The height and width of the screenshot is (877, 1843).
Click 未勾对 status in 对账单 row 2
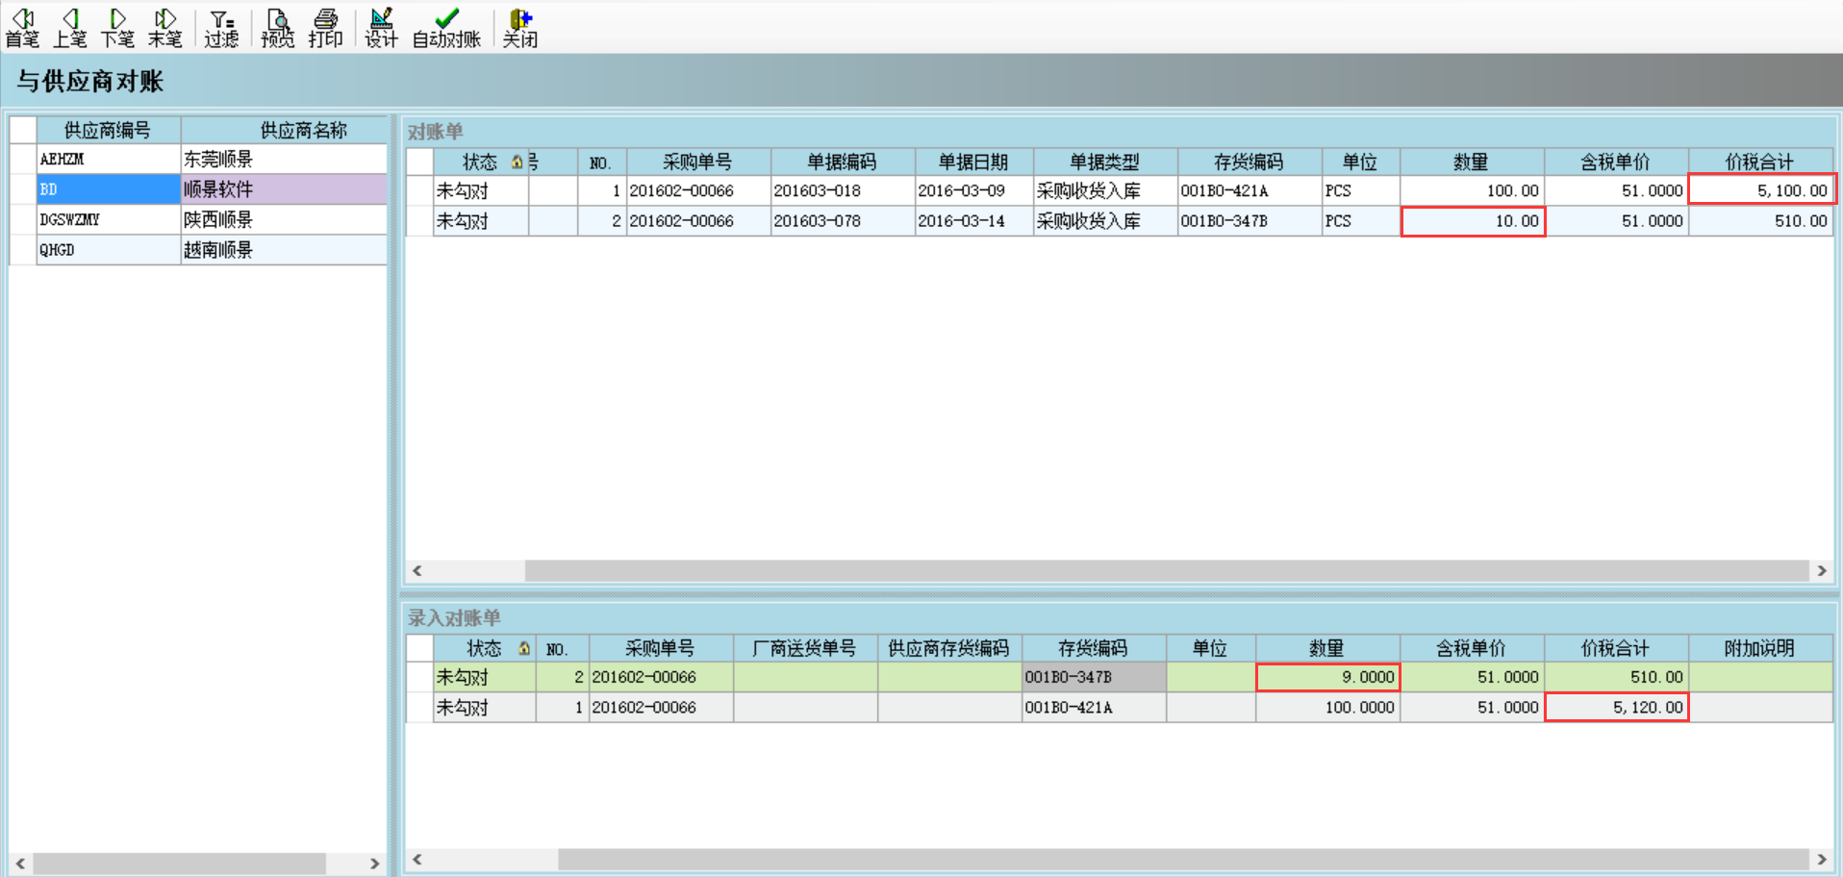481,221
